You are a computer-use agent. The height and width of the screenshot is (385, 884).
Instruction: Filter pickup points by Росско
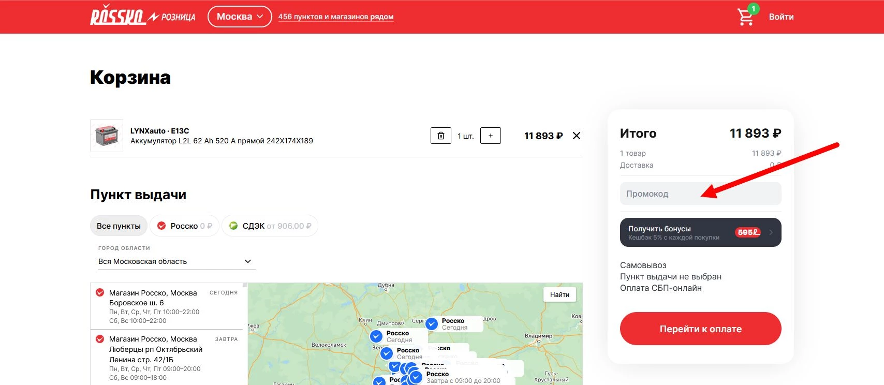[185, 226]
